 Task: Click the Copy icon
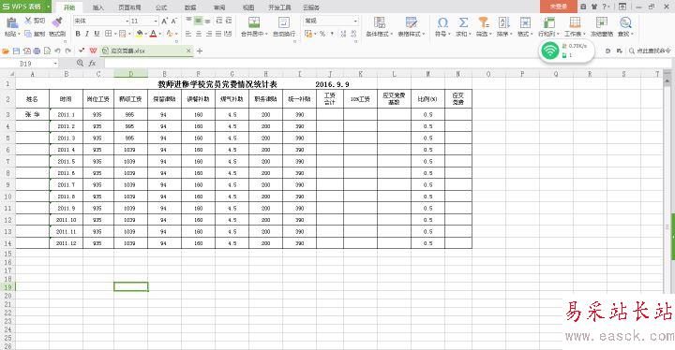coord(28,34)
